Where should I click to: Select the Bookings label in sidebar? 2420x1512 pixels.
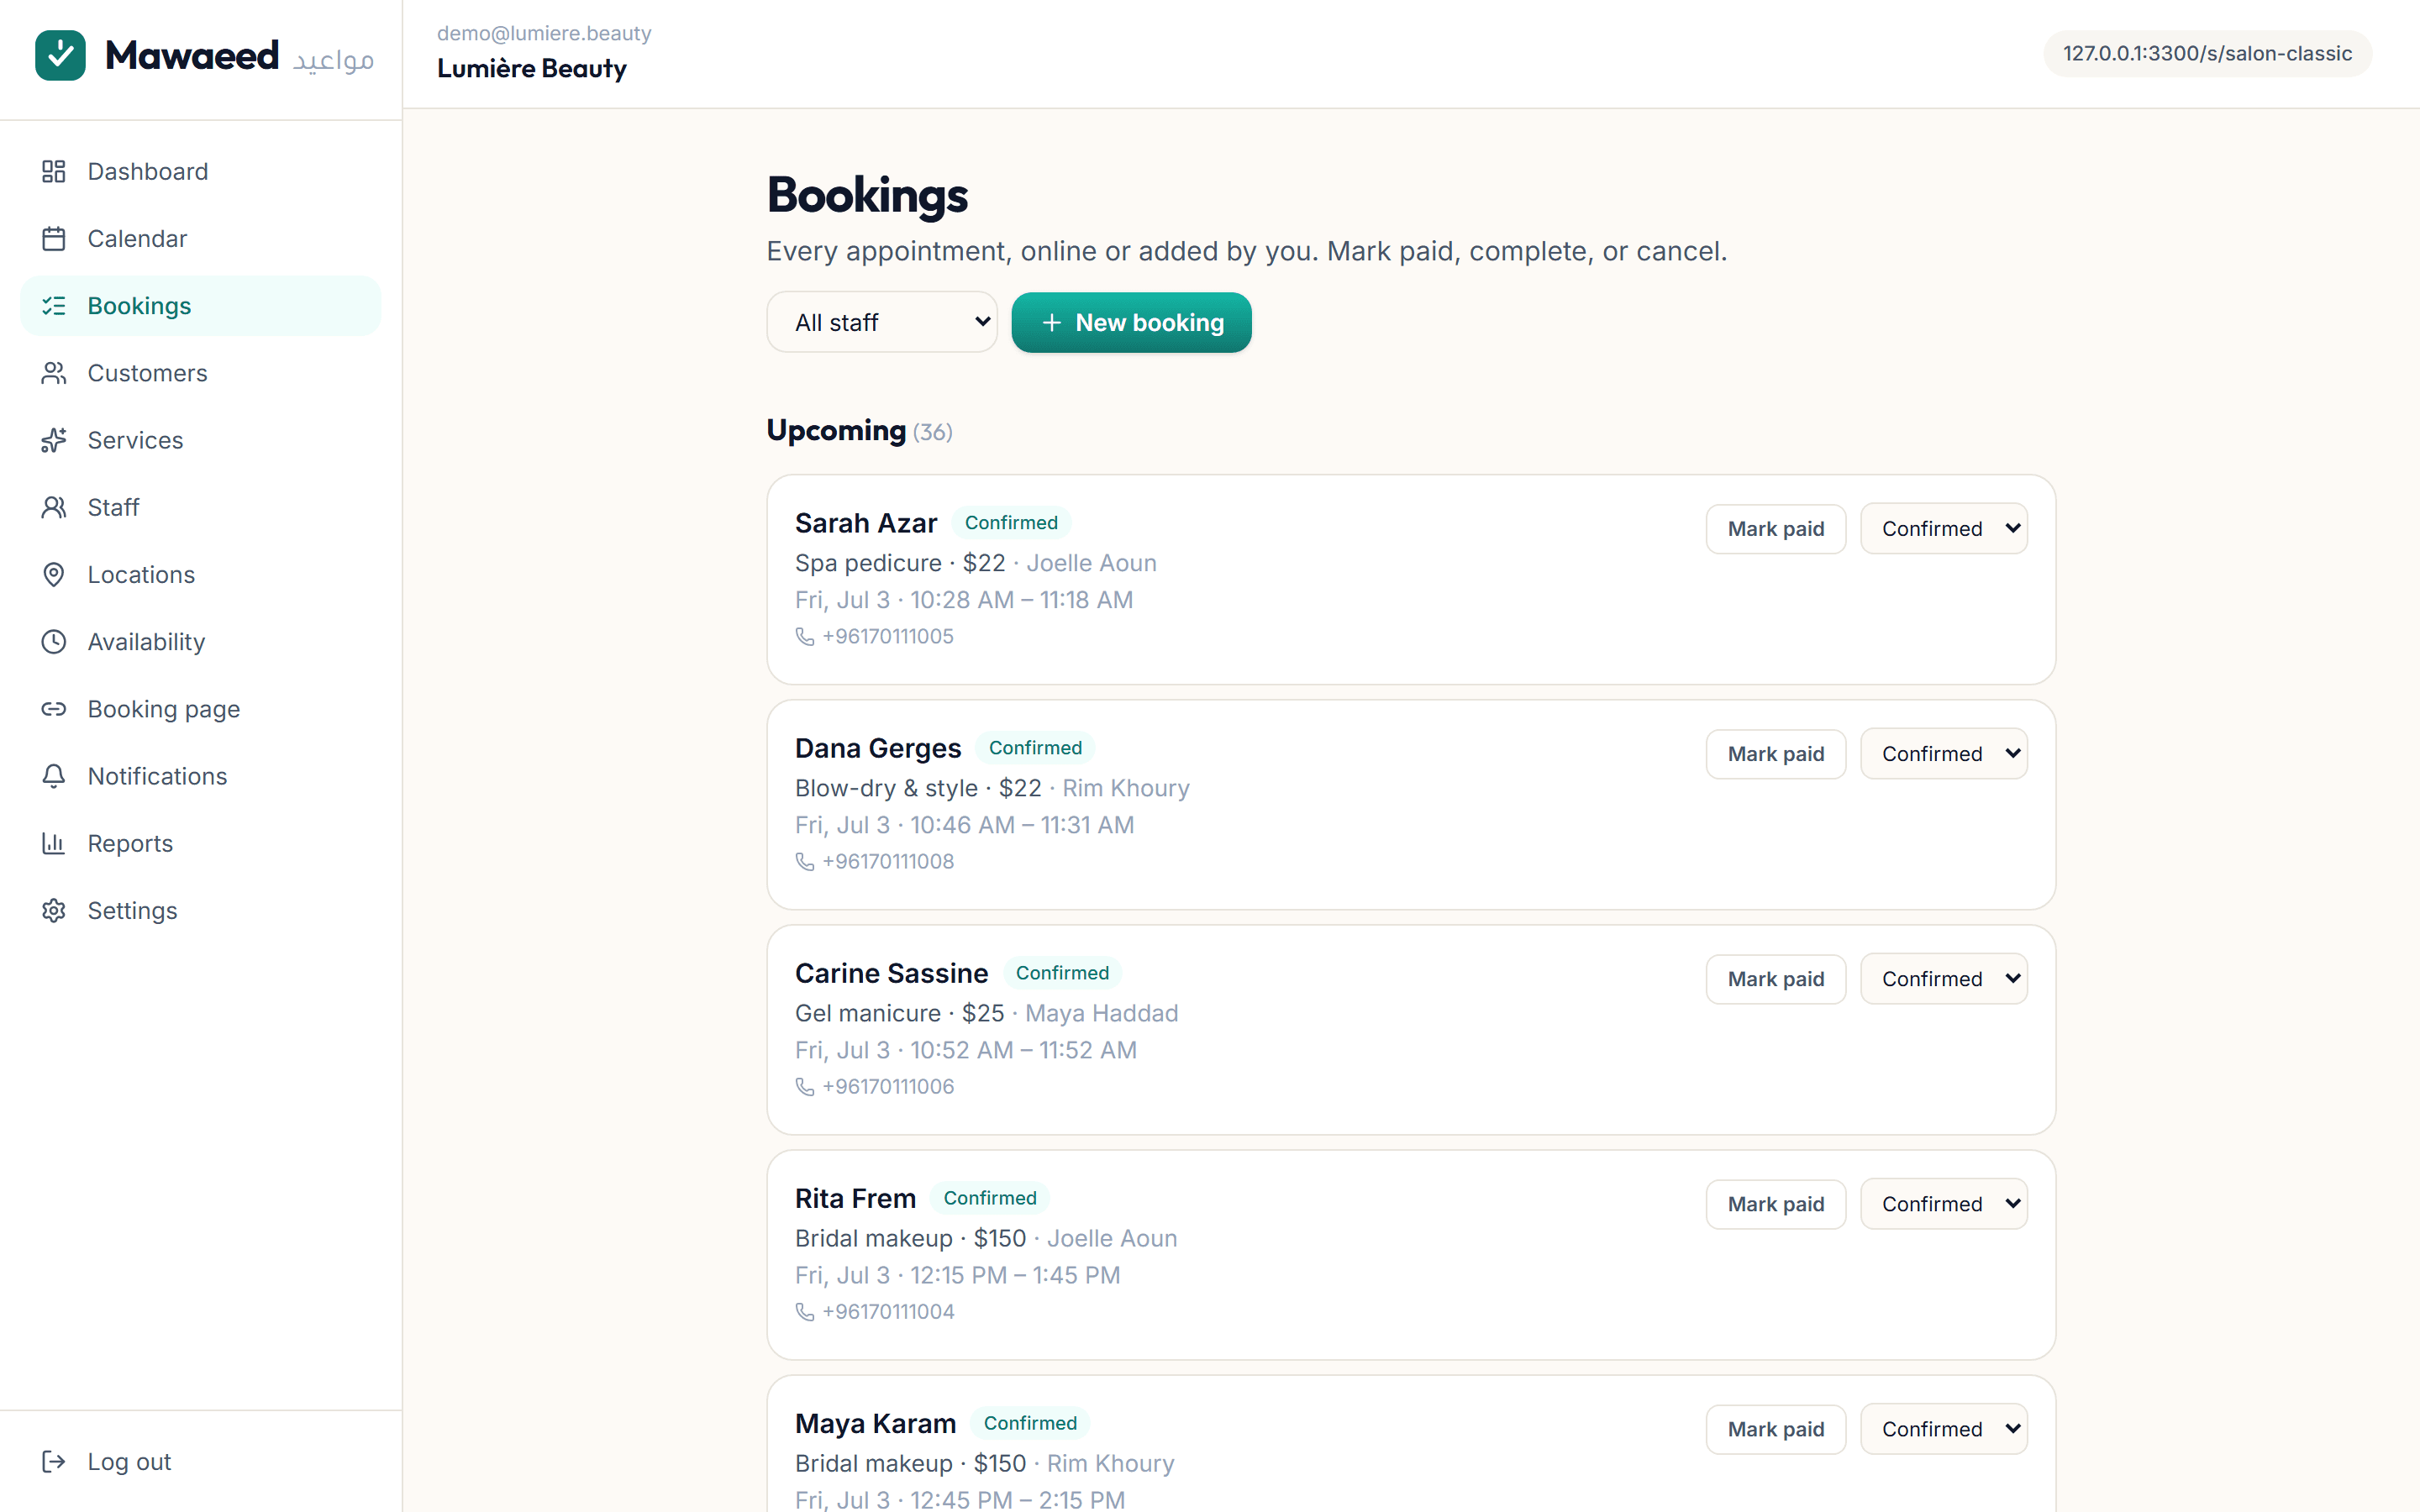139,305
